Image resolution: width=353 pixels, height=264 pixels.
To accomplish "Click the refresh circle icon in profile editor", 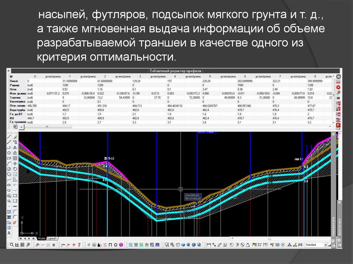I will click(x=338, y=77).
